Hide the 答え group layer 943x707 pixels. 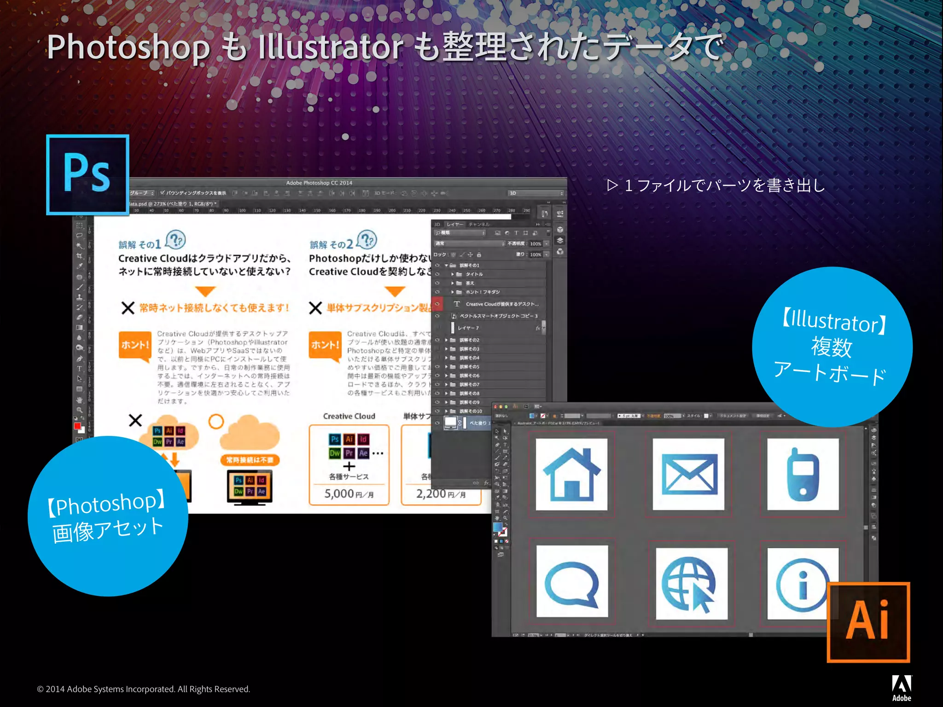[x=437, y=283]
